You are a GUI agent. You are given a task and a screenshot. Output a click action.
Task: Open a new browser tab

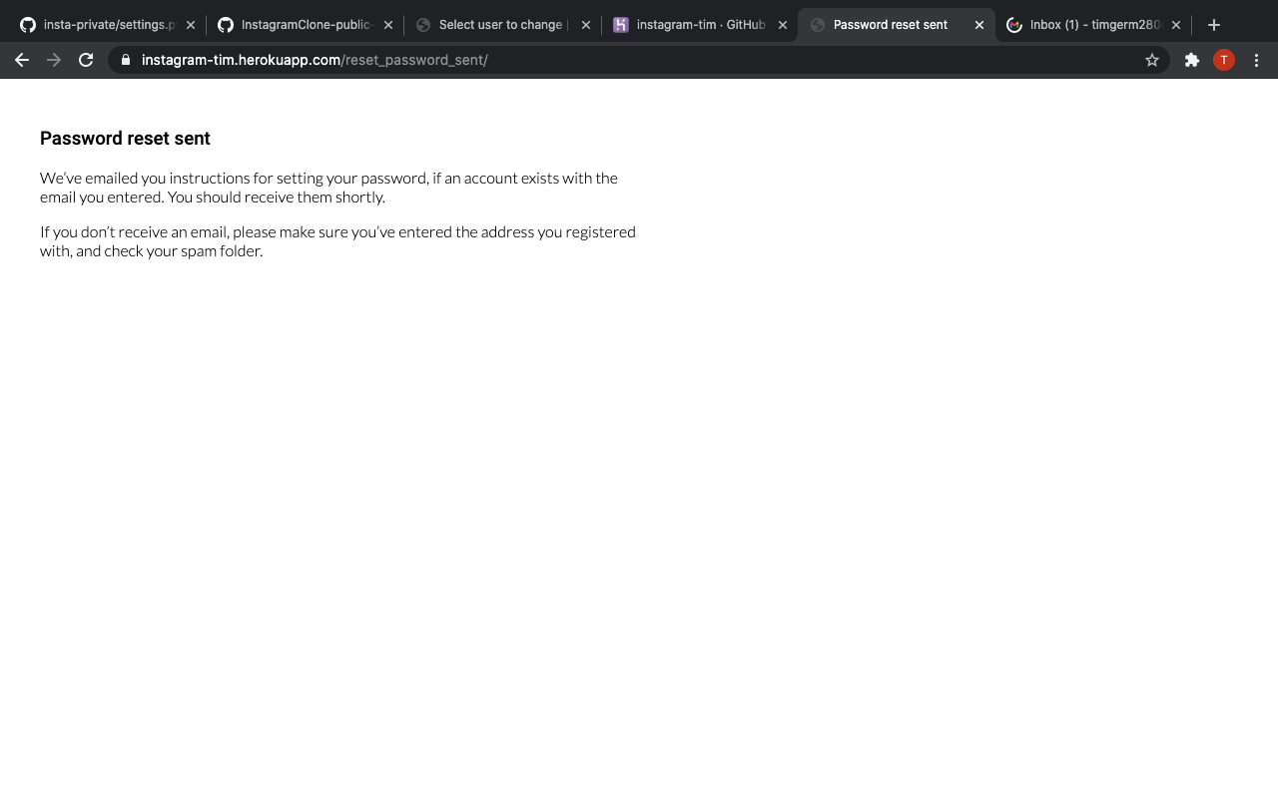[x=1214, y=25]
